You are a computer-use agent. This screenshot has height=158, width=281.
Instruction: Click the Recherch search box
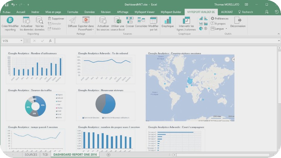245,12
